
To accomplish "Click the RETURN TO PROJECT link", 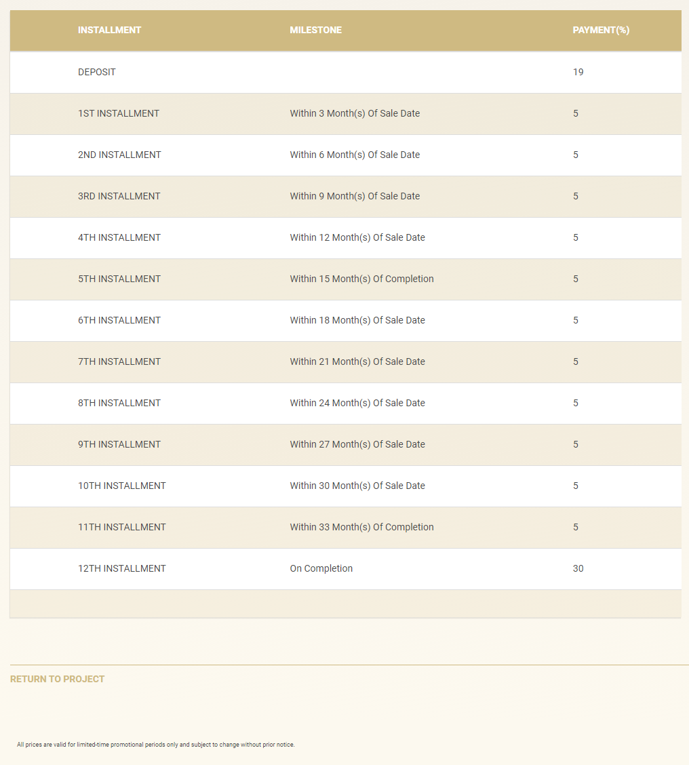I will [x=58, y=679].
